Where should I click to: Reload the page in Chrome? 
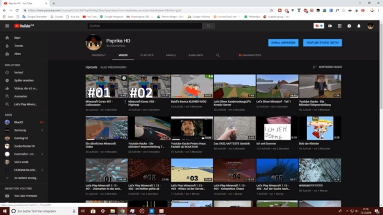coord(17,10)
